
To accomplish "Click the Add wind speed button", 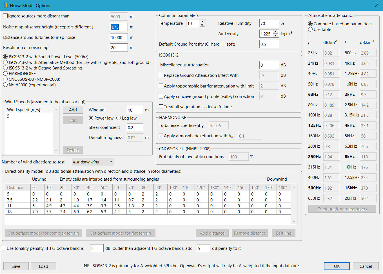I will pyautogui.click(x=73, y=110).
